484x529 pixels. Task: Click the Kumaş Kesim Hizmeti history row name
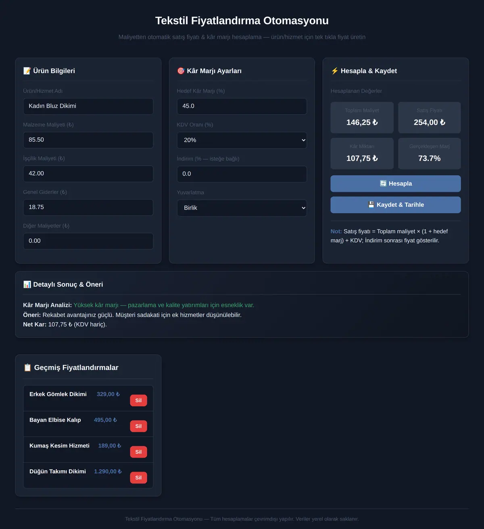60,446
